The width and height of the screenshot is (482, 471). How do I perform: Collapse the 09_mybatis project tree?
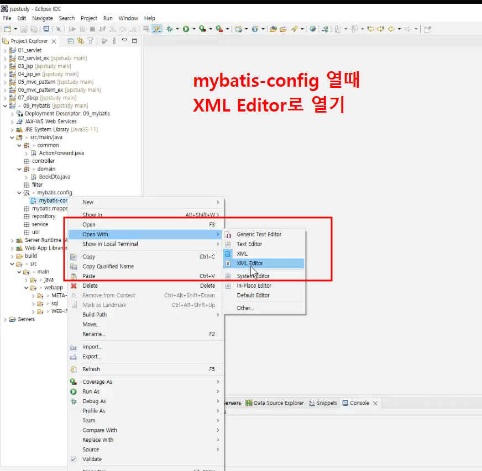pos(5,105)
